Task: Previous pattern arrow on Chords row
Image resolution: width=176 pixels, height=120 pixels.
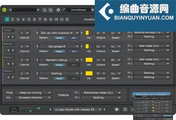Action: point(37,33)
